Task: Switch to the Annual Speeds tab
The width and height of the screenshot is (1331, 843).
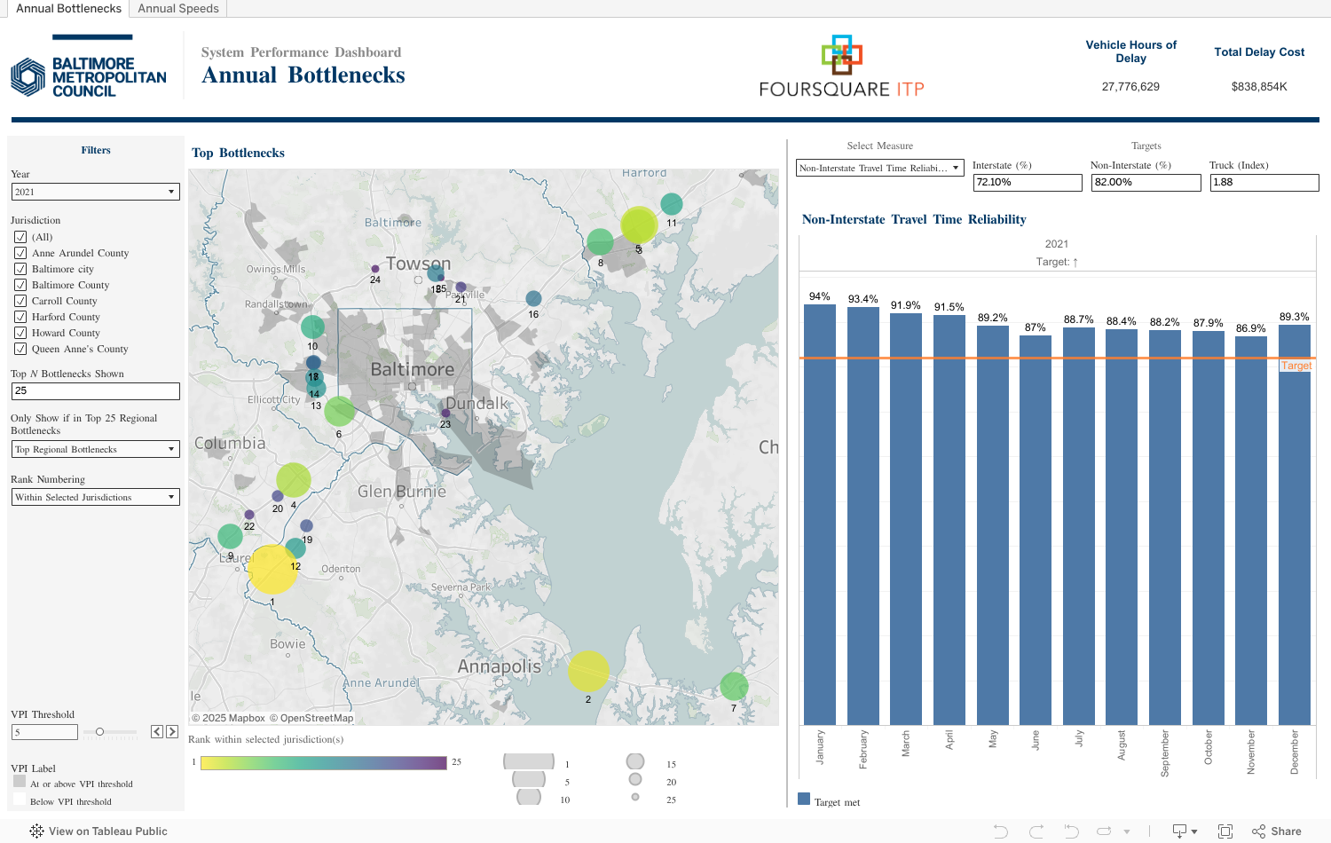Action: pyautogui.click(x=178, y=9)
